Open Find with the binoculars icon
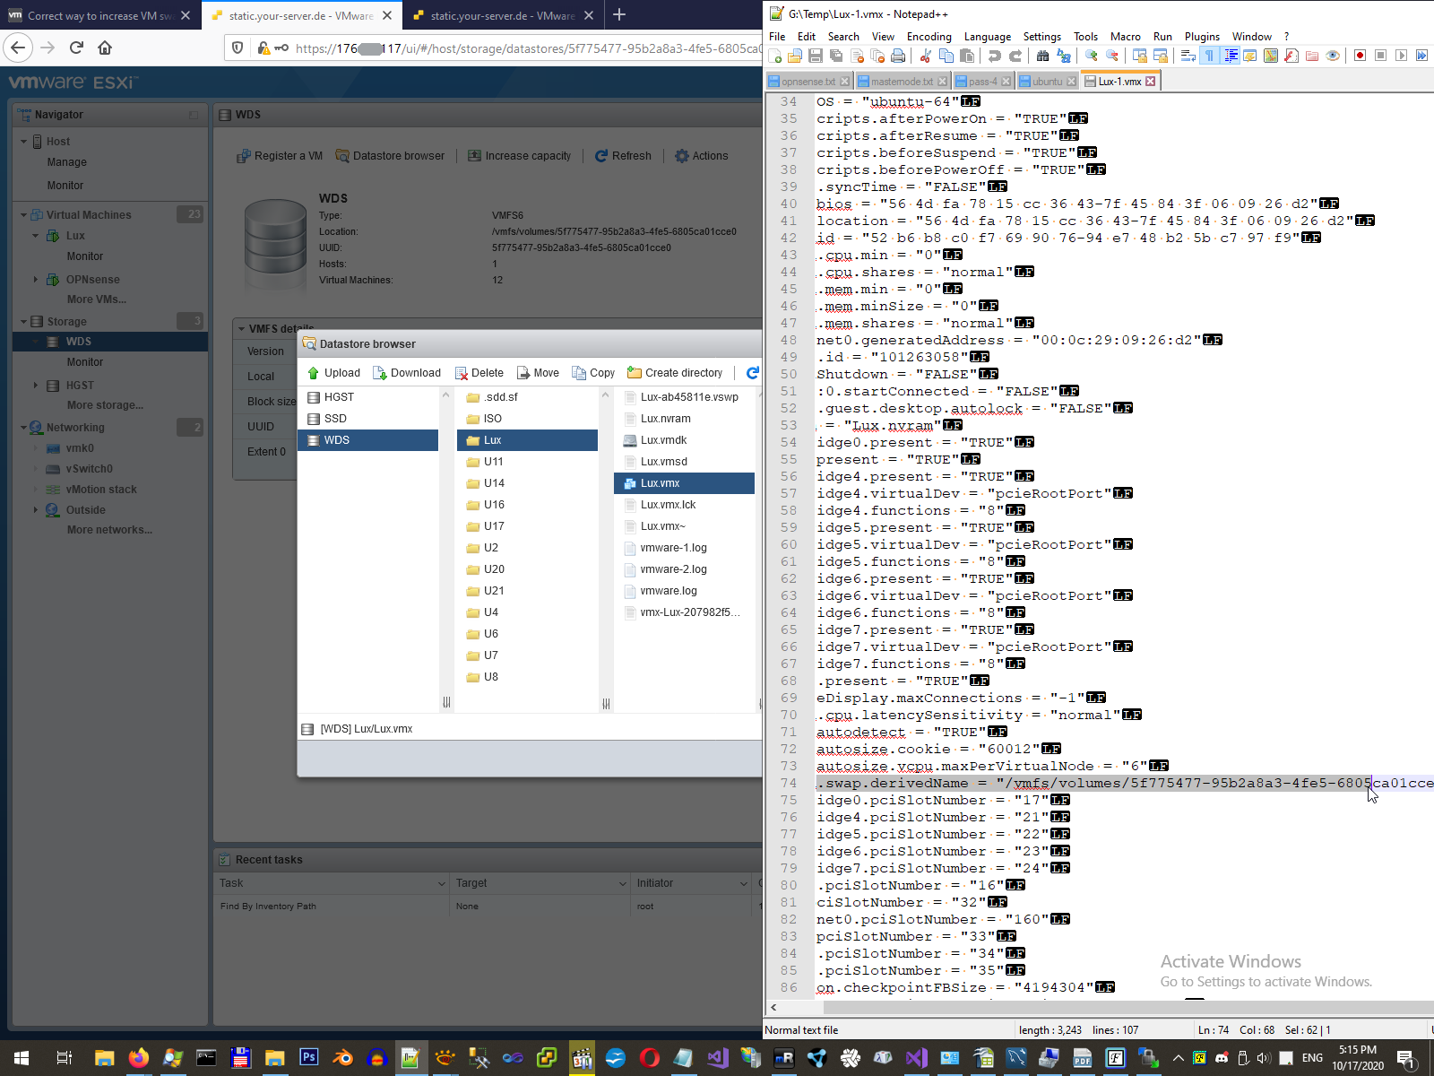 [1042, 56]
